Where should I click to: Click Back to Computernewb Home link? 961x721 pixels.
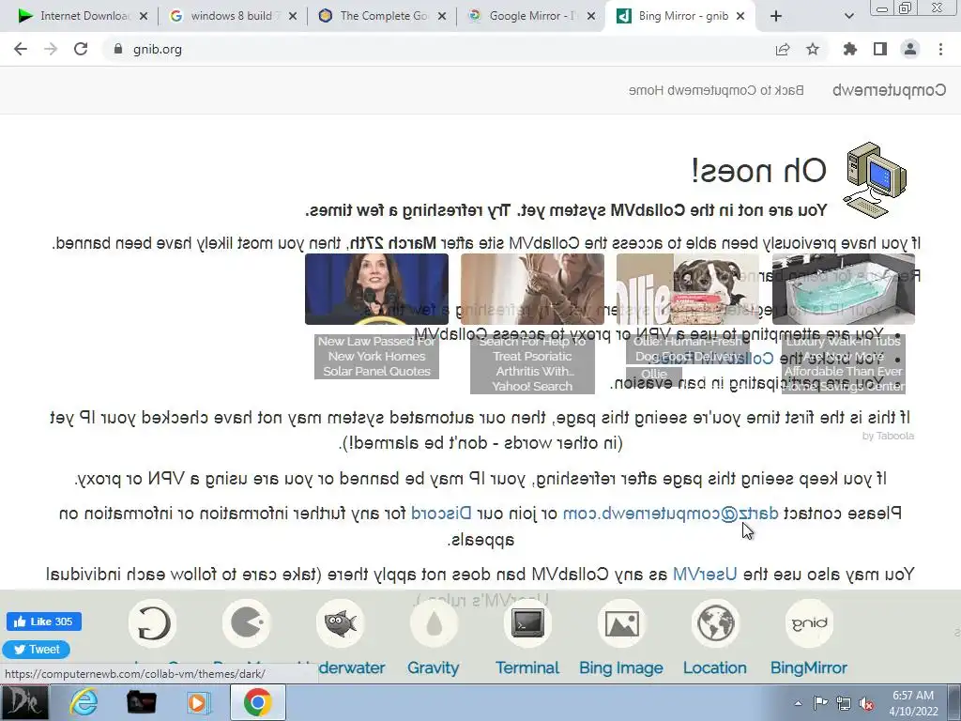pyautogui.click(x=716, y=90)
